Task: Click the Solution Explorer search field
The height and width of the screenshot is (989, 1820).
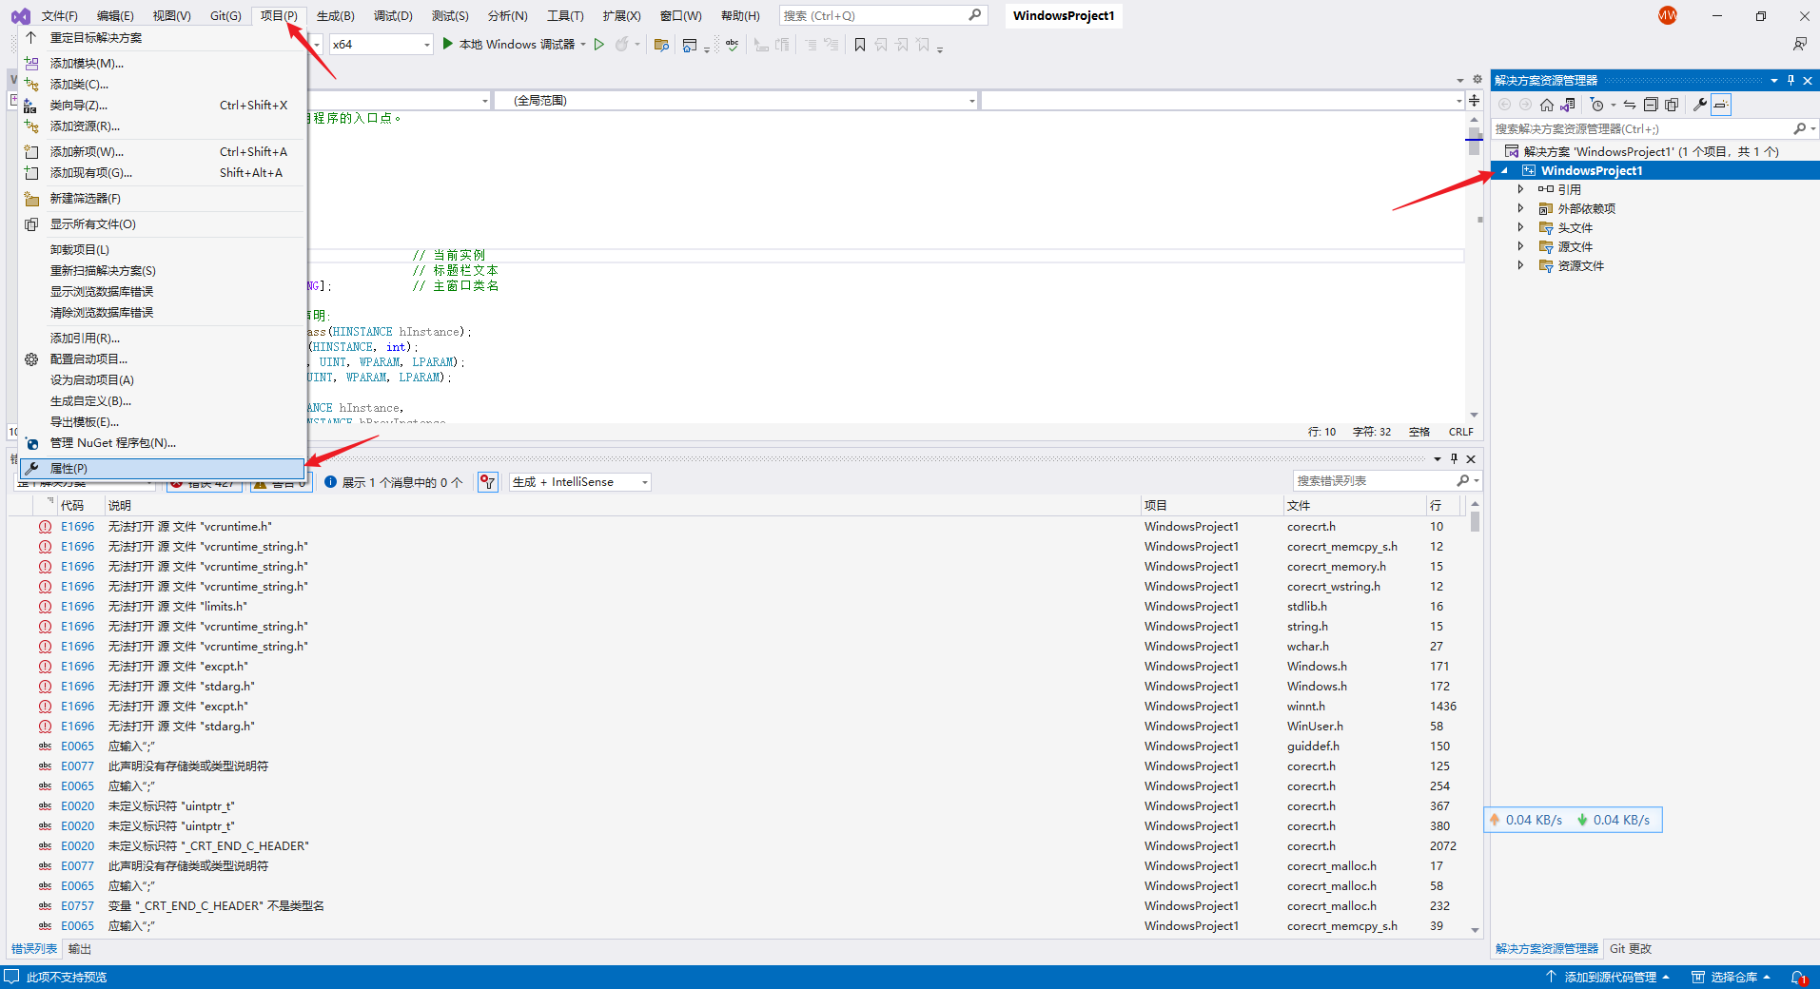Action: point(1642,128)
